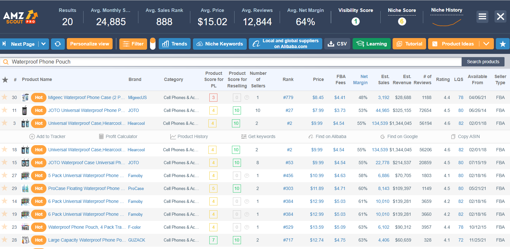
Task: Click price $13.59 for F-color pouch
Action: coord(317,227)
